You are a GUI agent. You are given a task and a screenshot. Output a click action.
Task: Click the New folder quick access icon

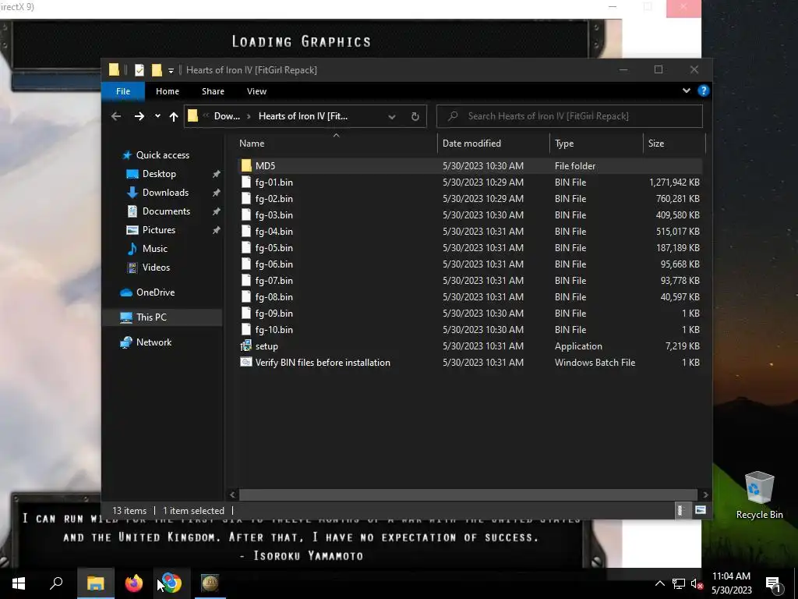(x=157, y=69)
